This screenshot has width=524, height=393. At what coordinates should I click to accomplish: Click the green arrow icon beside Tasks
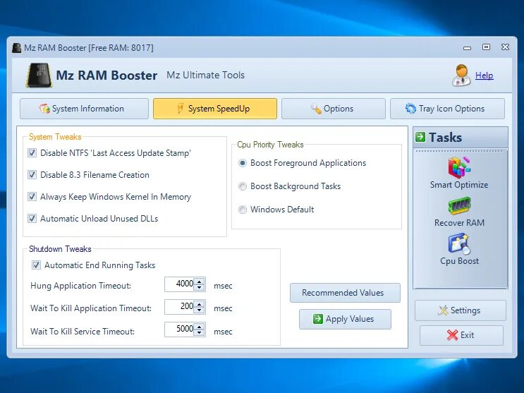(420, 137)
